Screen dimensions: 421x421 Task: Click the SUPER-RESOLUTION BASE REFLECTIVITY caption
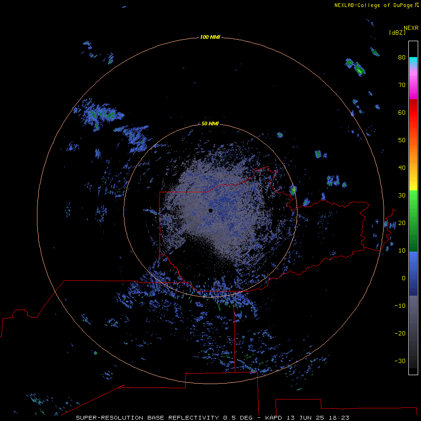[147, 418]
